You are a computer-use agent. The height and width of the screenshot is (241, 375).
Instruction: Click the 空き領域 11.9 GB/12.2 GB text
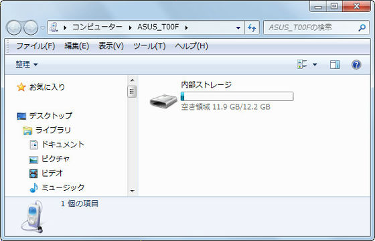[226, 106]
